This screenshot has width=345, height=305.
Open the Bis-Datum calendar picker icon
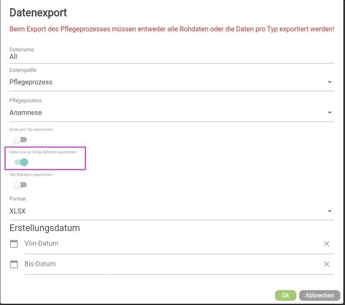click(14, 264)
